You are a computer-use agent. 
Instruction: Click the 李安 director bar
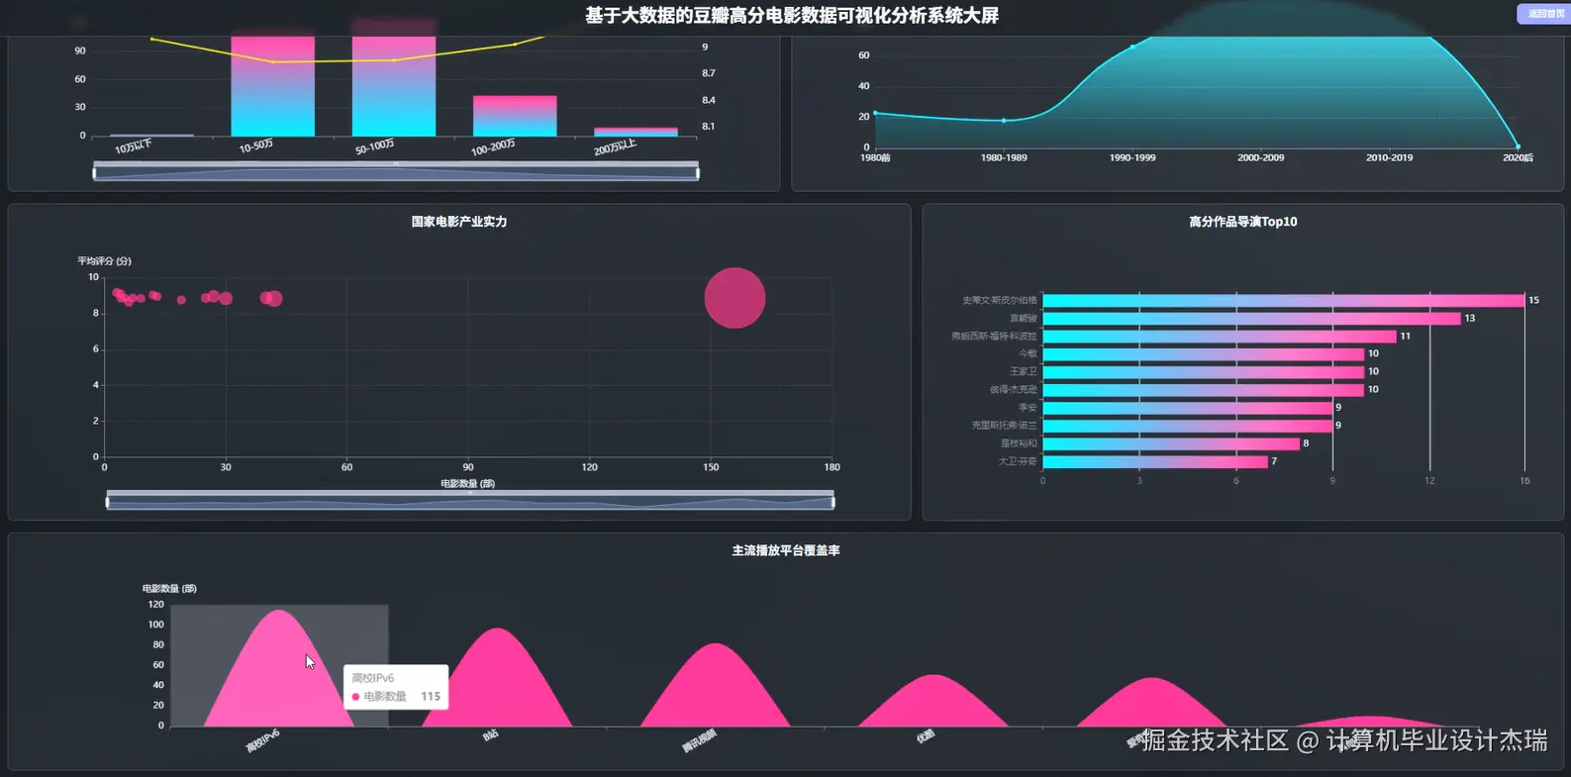coord(1188,407)
